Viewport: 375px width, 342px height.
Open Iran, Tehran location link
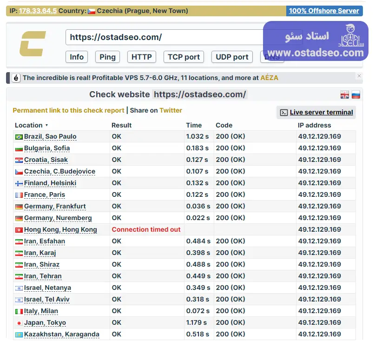(43, 276)
